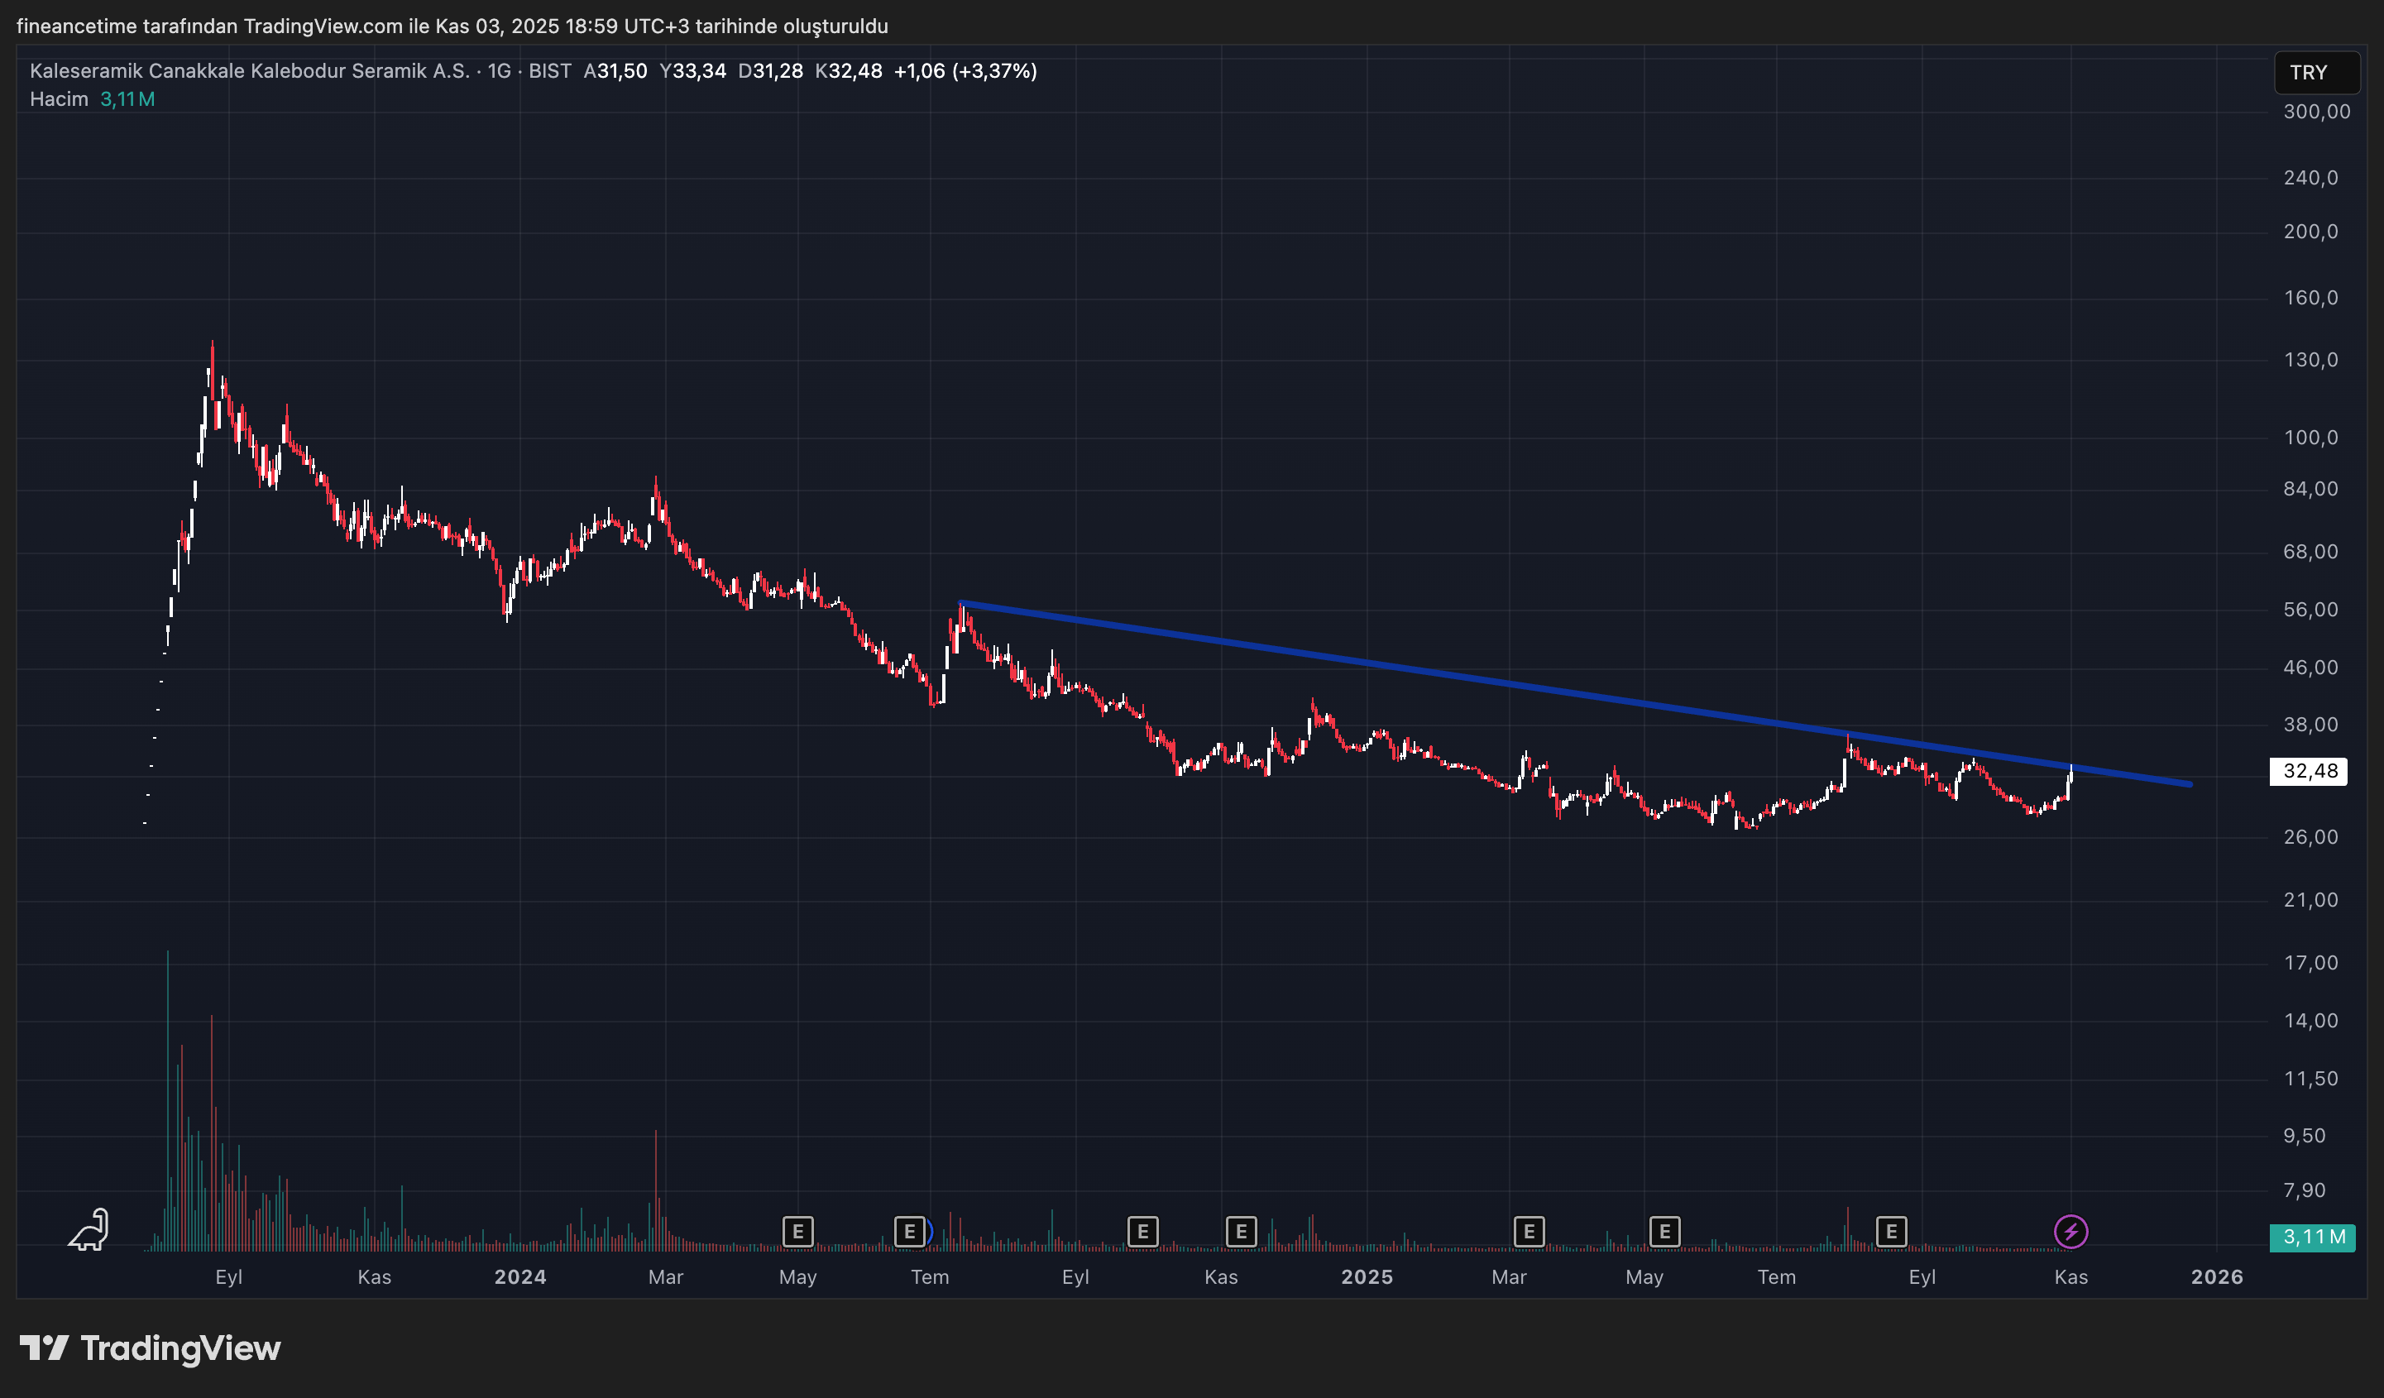This screenshot has height=1398, width=2384.
Task: Click the E marker between Eyl and Kas 2024
Action: (x=1143, y=1232)
